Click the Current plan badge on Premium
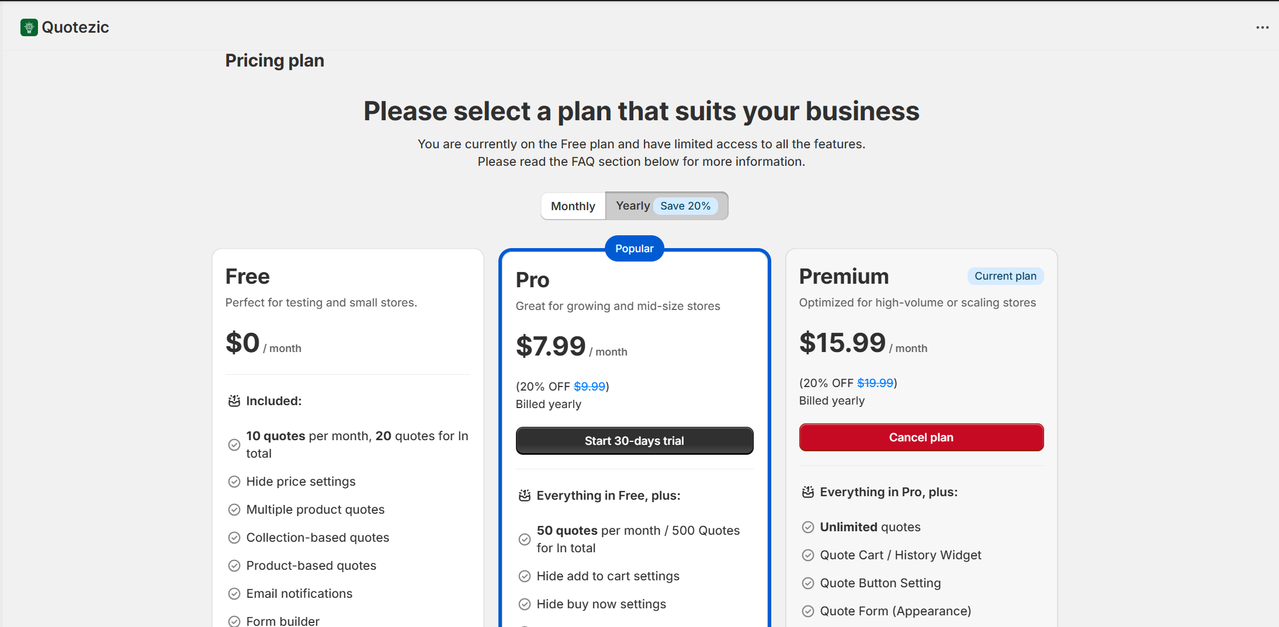The image size is (1279, 627). click(1005, 276)
